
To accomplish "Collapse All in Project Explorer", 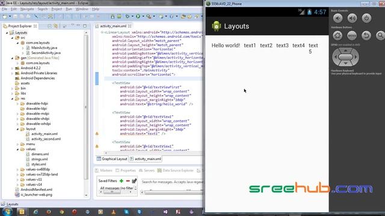I will [x=49, y=26].
